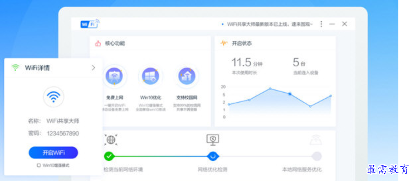Select the 免费上网 feature icon

(114, 76)
